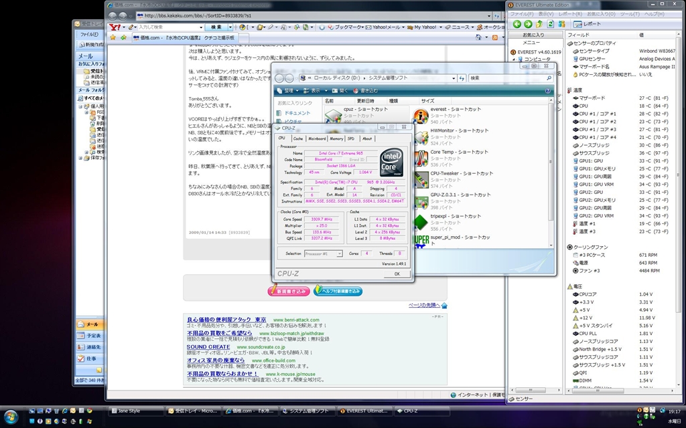Open EVEREST ツール(T) menu
The image size is (686, 428).
coord(630,14)
